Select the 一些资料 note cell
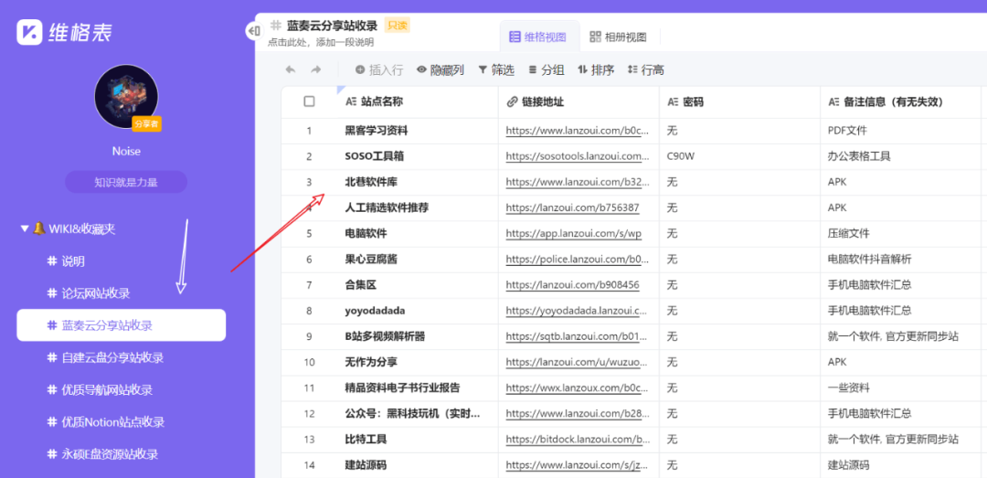987x478 pixels. click(900, 388)
